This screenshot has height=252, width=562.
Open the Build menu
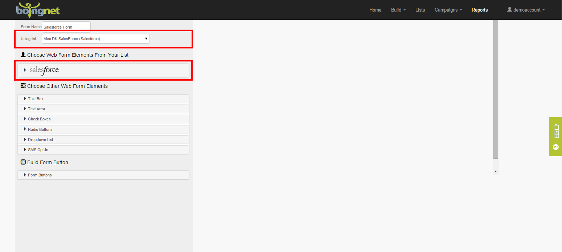[x=398, y=10]
